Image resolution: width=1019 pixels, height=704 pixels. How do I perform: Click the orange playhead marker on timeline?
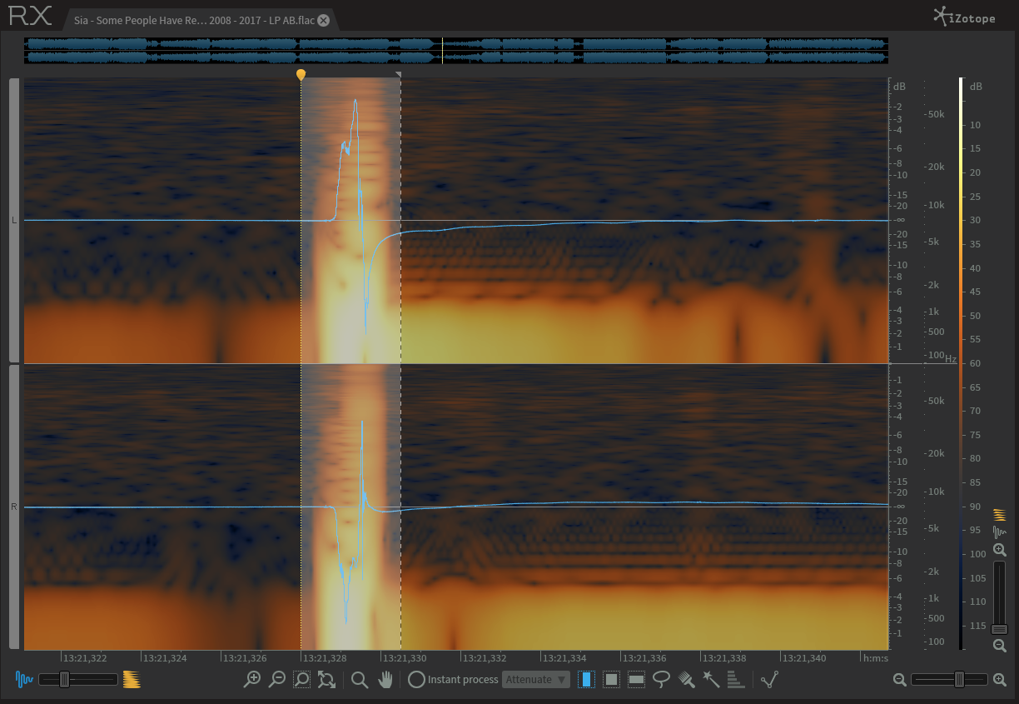coord(301,75)
